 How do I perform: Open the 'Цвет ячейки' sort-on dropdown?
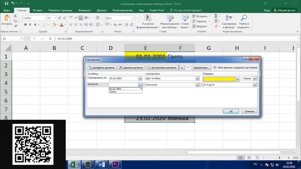(198, 78)
